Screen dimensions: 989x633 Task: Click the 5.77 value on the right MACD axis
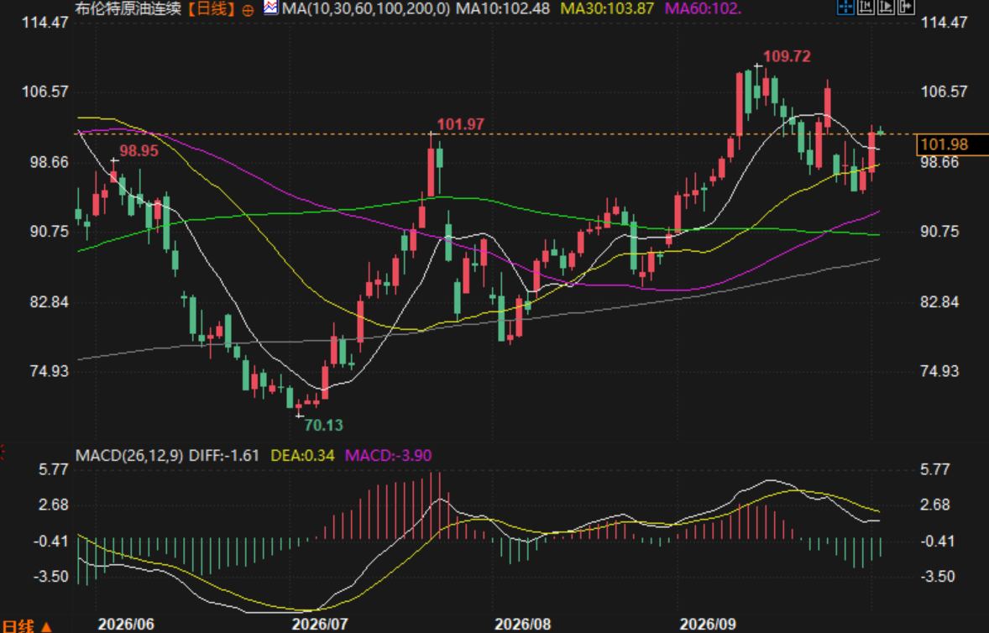[934, 469]
